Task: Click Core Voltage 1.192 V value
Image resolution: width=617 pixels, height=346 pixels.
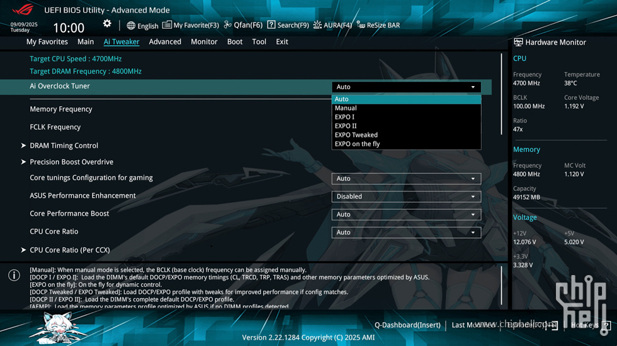Action: (574, 106)
